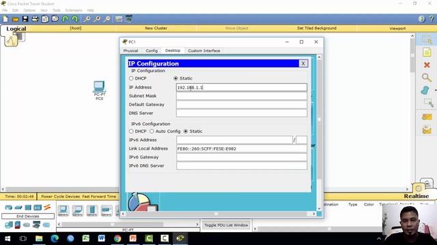Screen dimensions: 437x245
Task: Choose the Switches device category
Action: click(18, 208)
